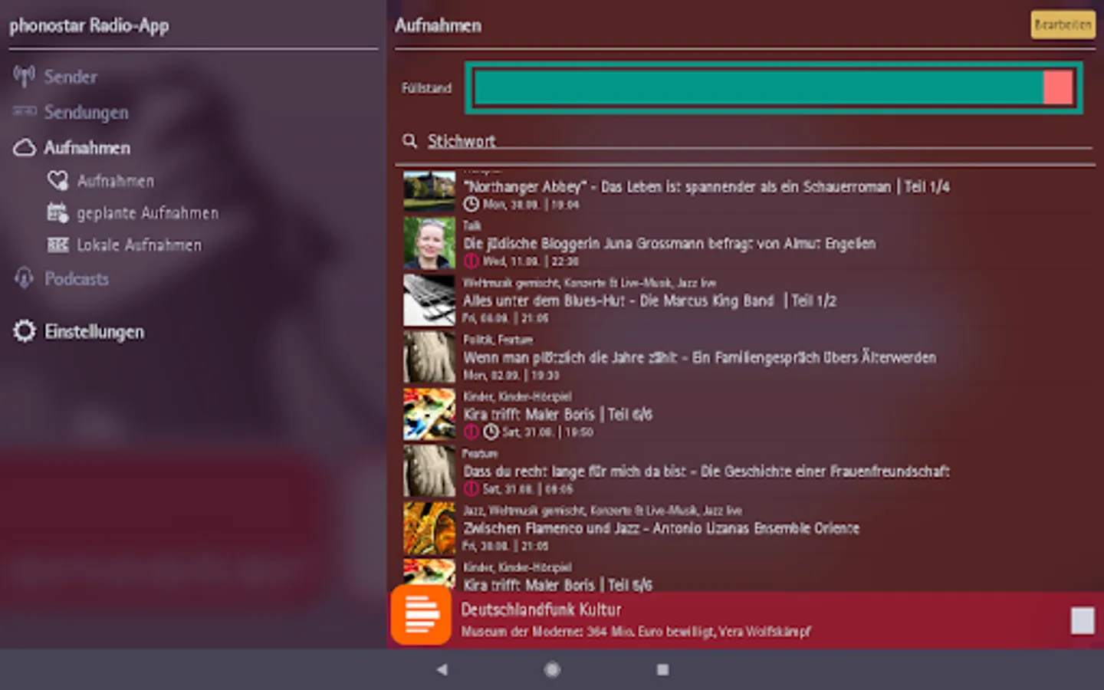Open the Aufnahmen sub-item
This screenshot has width=1104, height=690.
115,181
